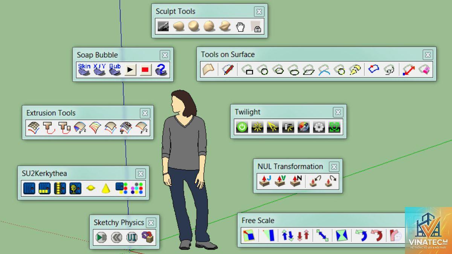The height and width of the screenshot is (254, 452).
Task: Click first mesh grid icon in Extrusion Tools
Action: point(34,128)
